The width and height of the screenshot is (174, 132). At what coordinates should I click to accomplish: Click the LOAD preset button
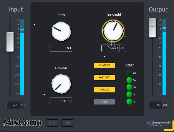(x=53, y=123)
